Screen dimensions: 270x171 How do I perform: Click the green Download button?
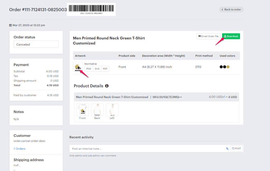[x=231, y=36]
